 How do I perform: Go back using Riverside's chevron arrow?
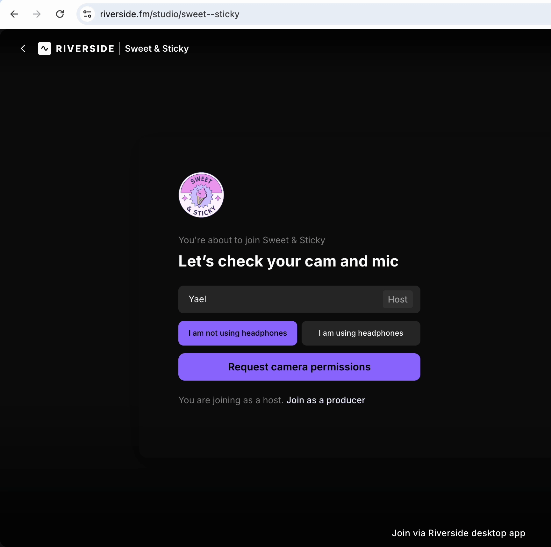[23, 48]
